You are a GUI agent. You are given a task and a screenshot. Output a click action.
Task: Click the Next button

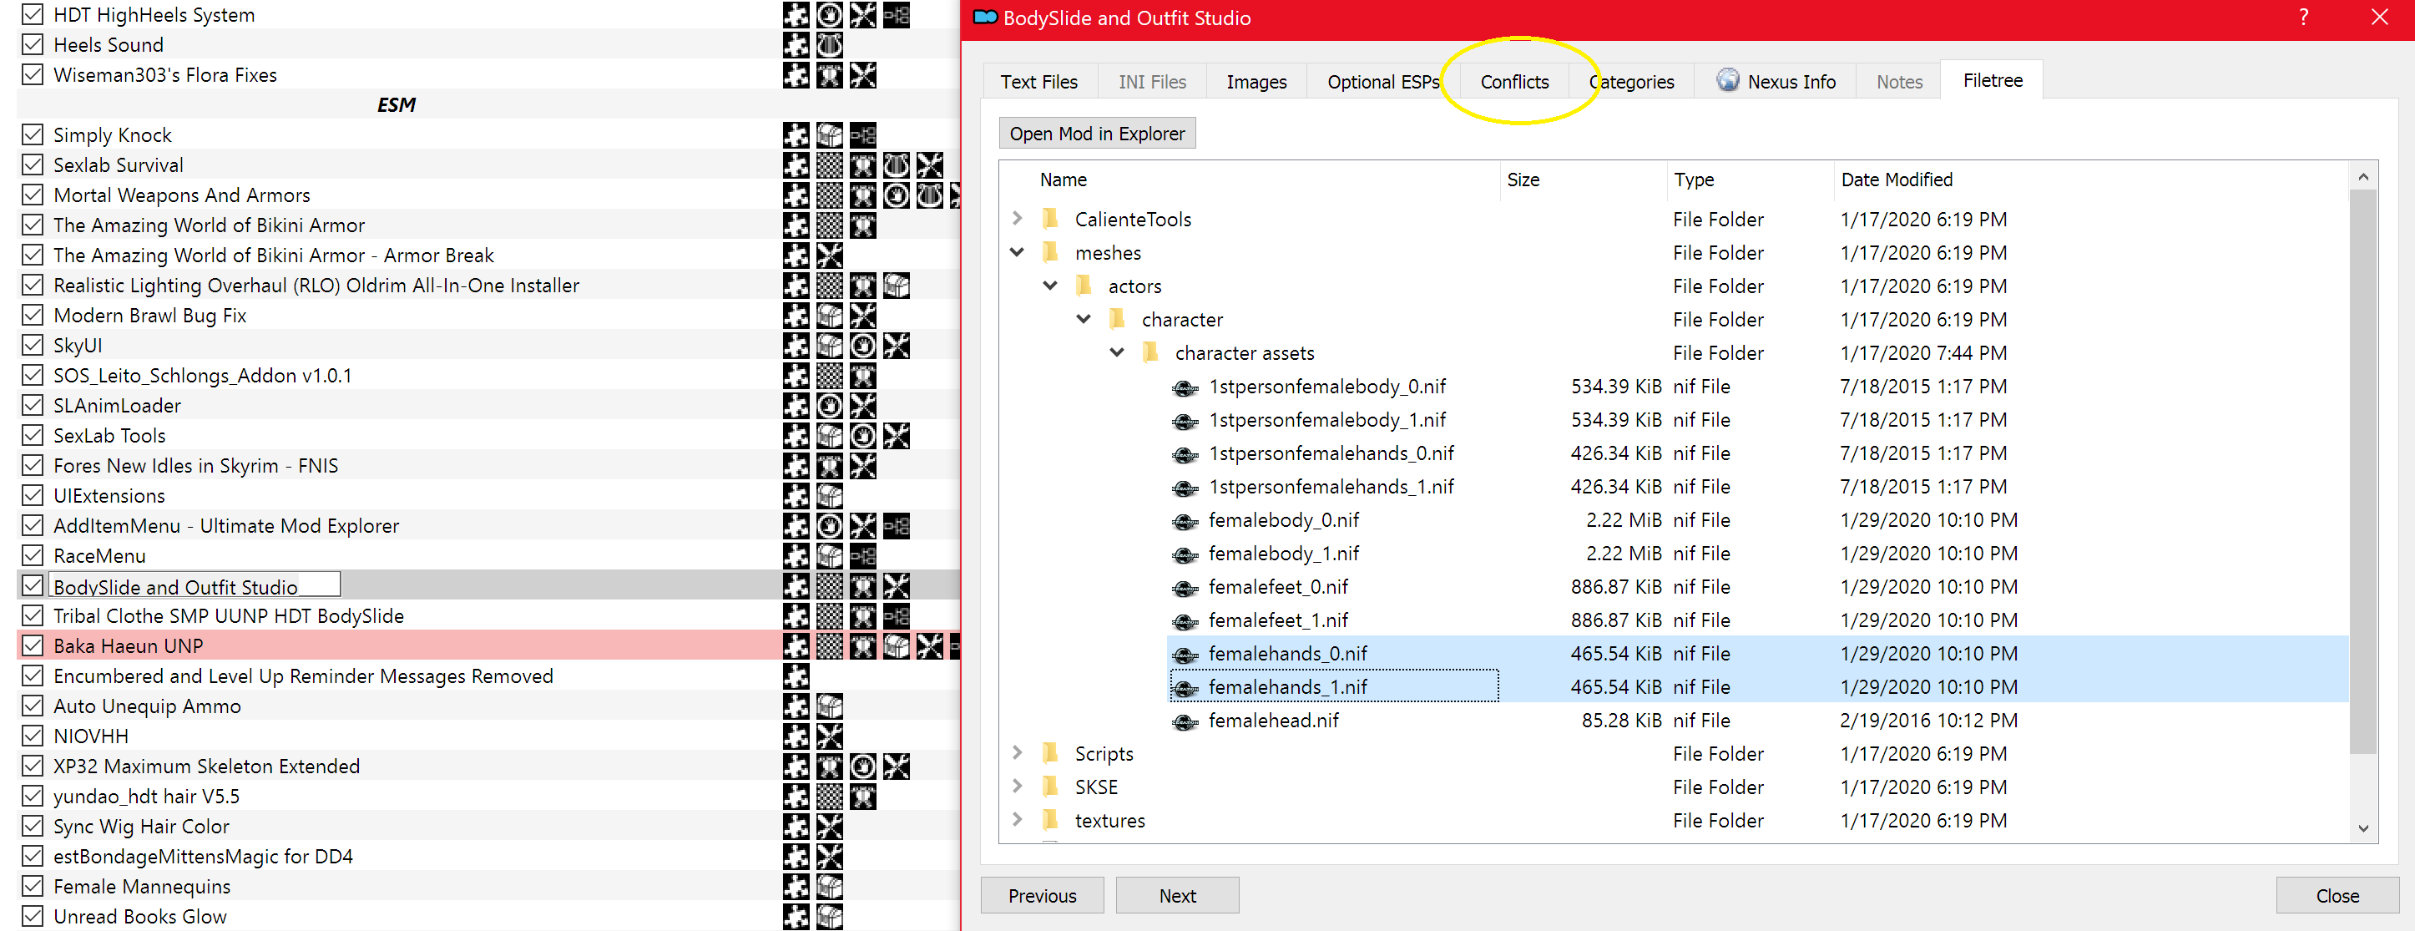tap(1176, 895)
